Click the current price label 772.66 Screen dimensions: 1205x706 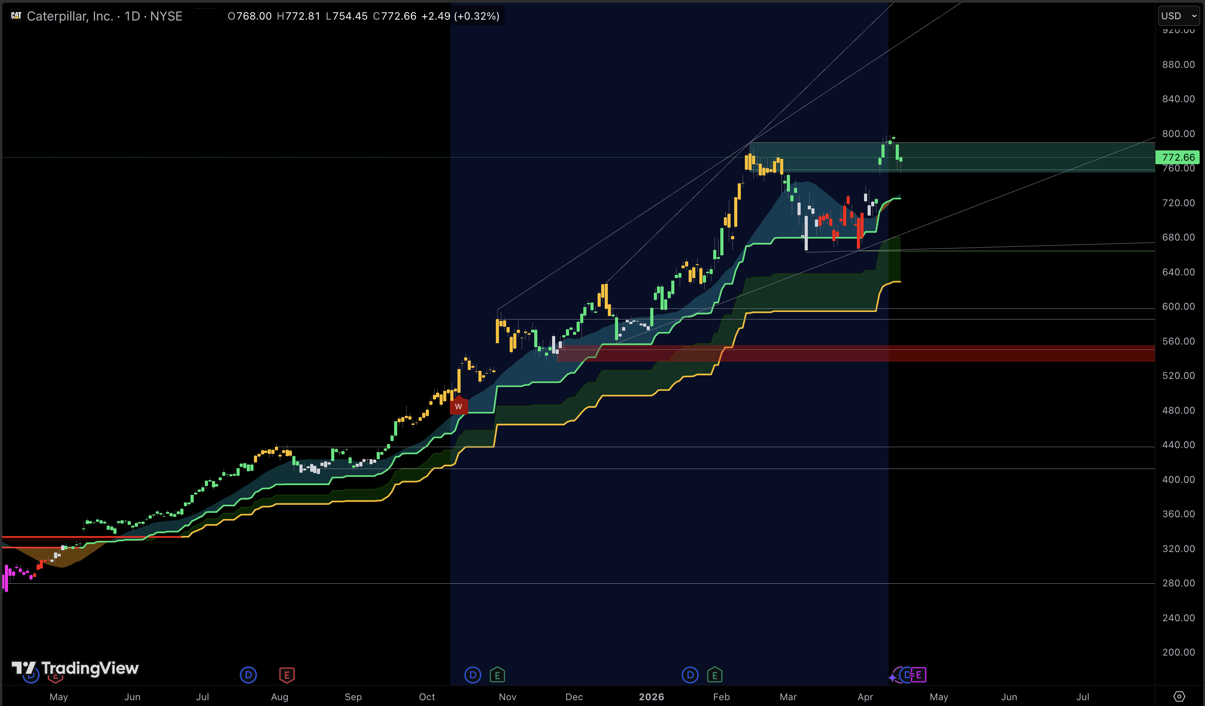(x=1178, y=157)
